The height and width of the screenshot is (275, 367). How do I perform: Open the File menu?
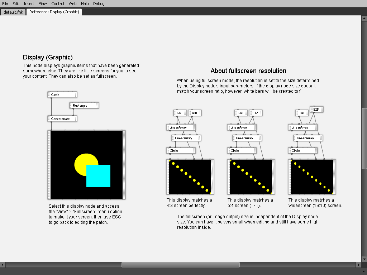tap(5, 4)
